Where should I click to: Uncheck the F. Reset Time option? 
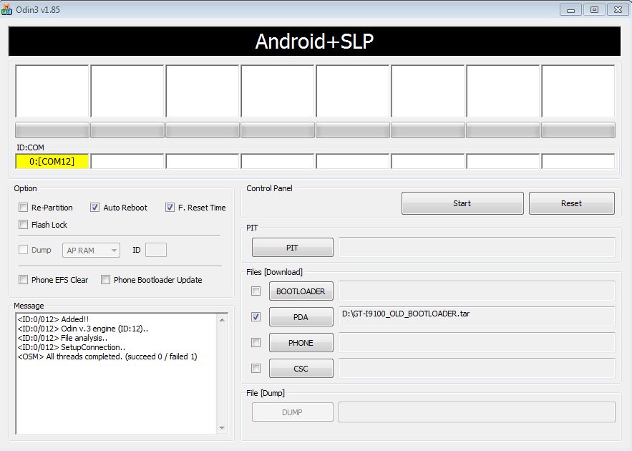(170, 208)
